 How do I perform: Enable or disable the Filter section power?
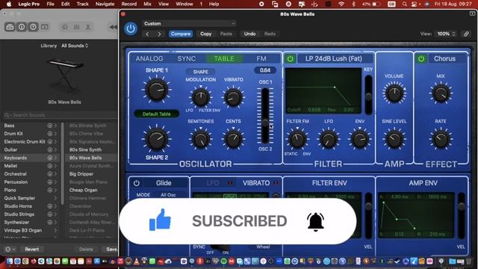coord(290,58)
